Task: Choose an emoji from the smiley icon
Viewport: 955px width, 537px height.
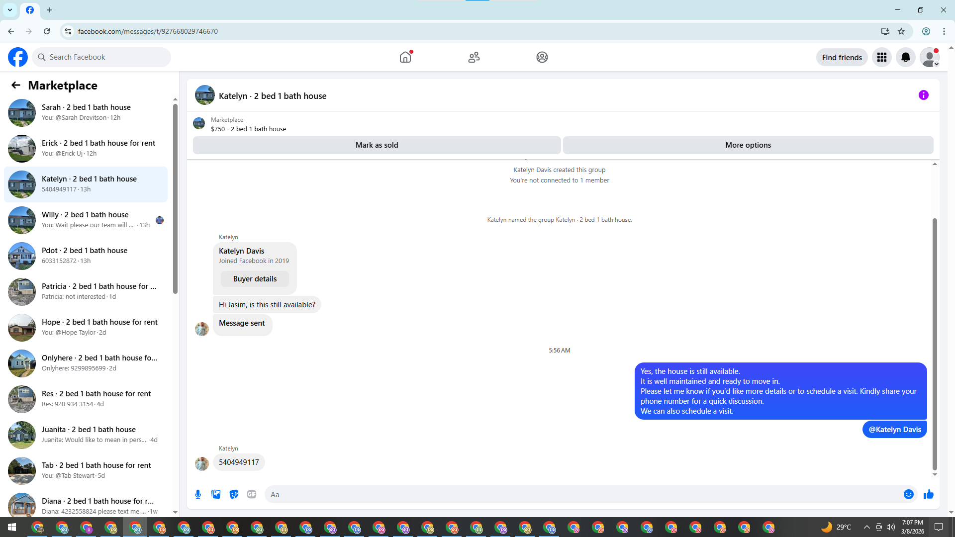Action: click(908, 494)
